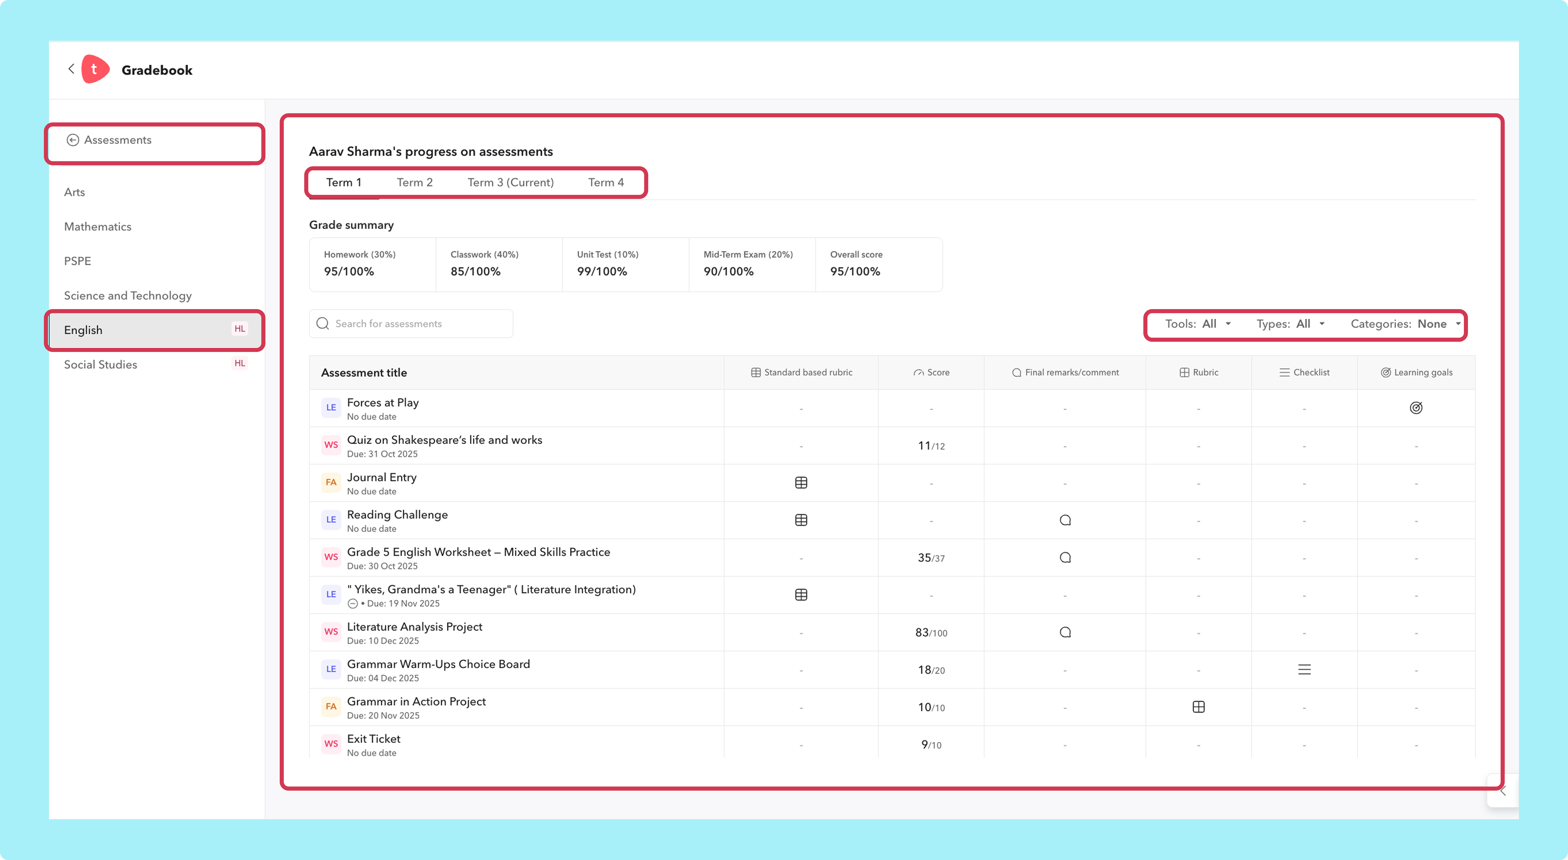Click the Mid-Term Exam (20%) summary card
1568x860 pixels.
752,264
